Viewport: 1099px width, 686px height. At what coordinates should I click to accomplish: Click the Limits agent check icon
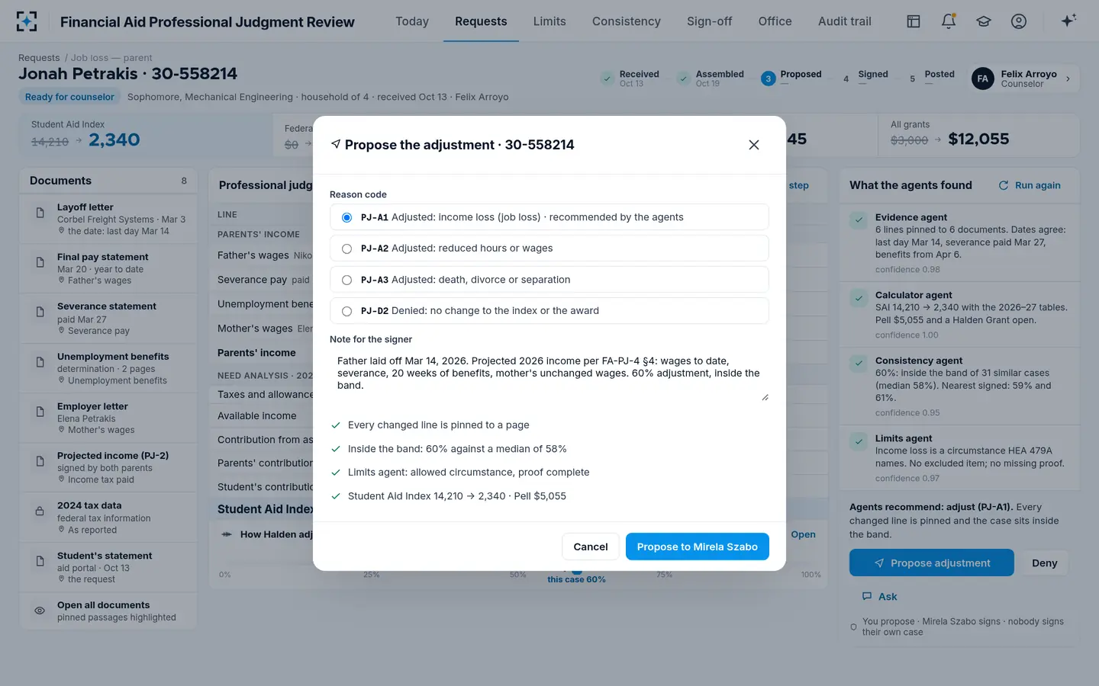pyautogui.click(x=859, y=441)
